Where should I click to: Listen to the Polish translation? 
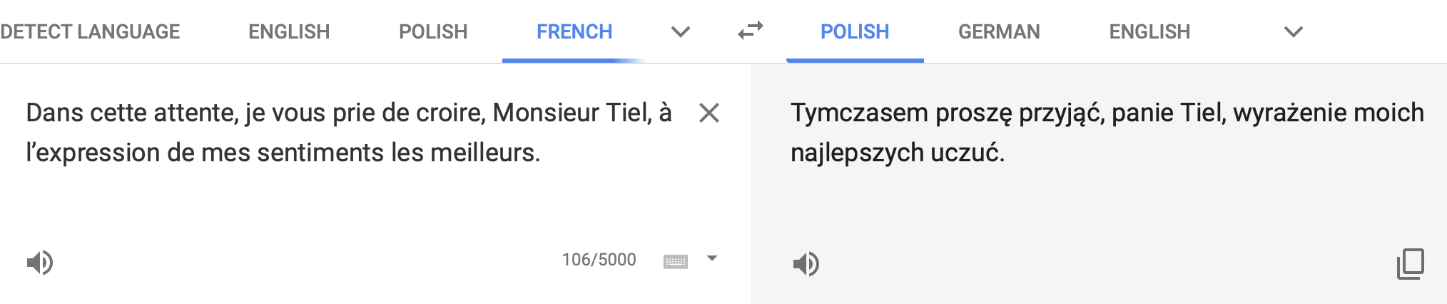point(806,264)
